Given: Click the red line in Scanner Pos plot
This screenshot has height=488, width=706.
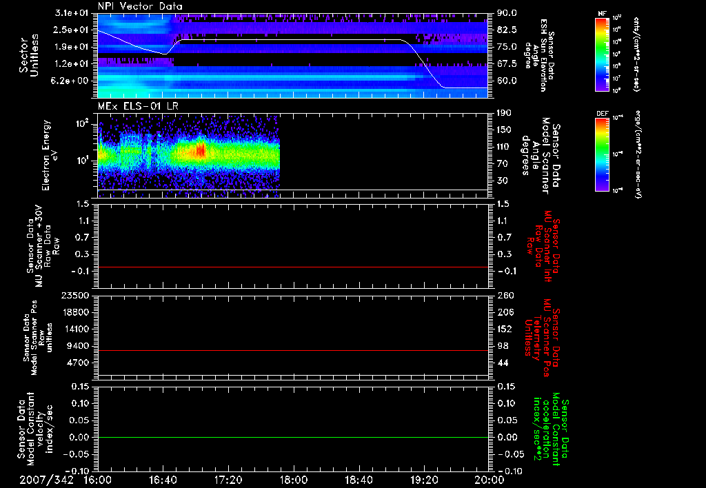Looking at the screenshot, I should tap(293, 350).
